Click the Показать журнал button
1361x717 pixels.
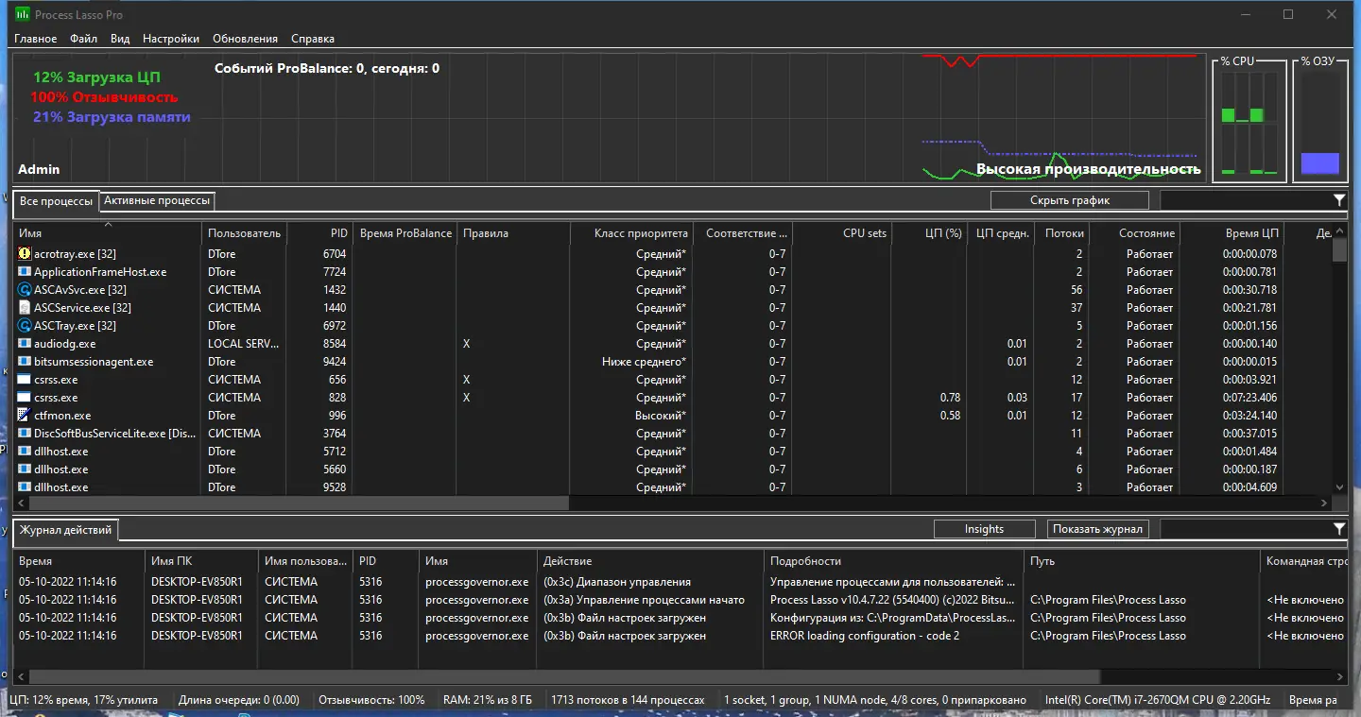tap(1097, 529)
